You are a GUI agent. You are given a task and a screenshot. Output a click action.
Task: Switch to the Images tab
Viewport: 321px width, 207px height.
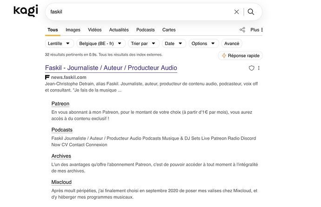(x=73, y=30)
